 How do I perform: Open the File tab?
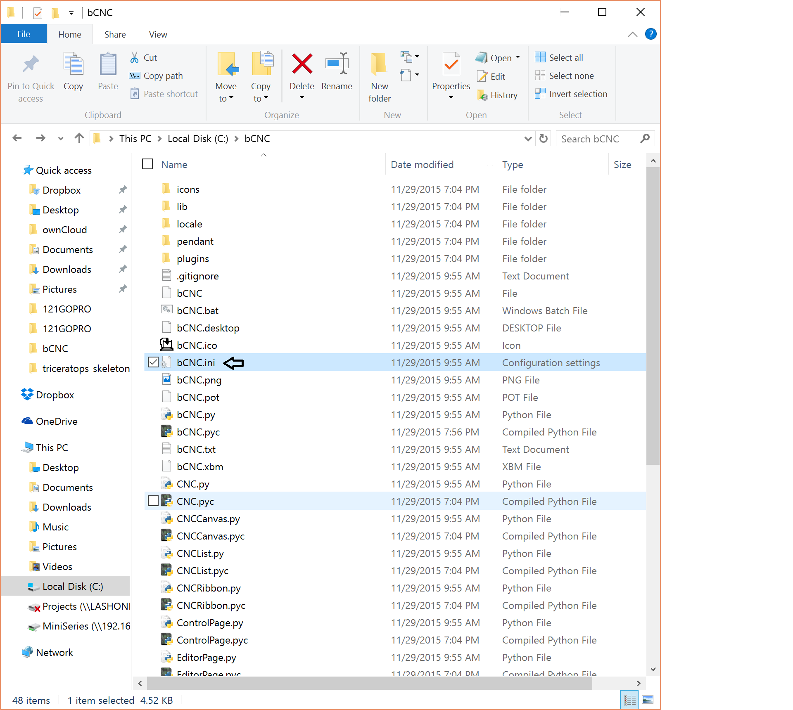[x=24, y=34]
